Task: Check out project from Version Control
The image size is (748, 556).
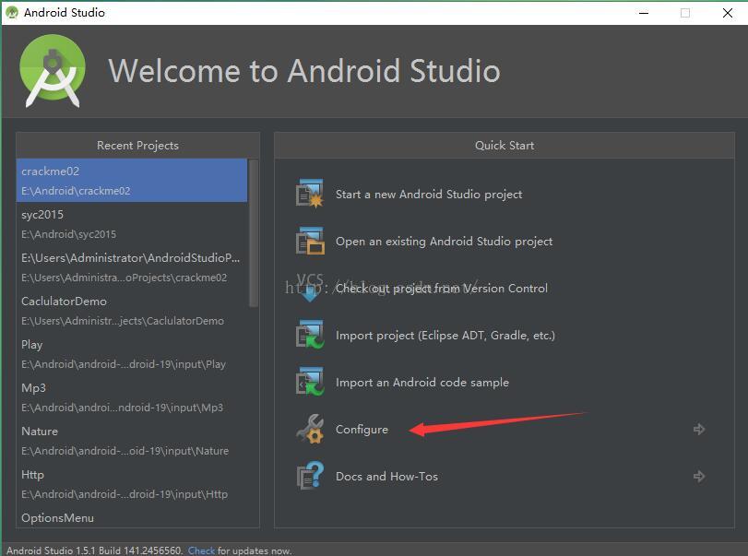Action: click(x=441, y=288)
